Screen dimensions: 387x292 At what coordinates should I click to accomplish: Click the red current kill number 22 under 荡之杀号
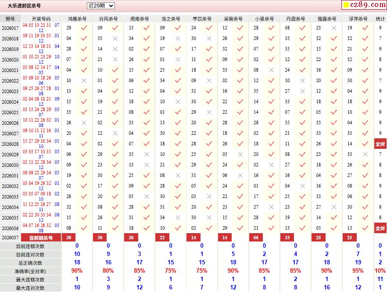(x=162, y=238)
